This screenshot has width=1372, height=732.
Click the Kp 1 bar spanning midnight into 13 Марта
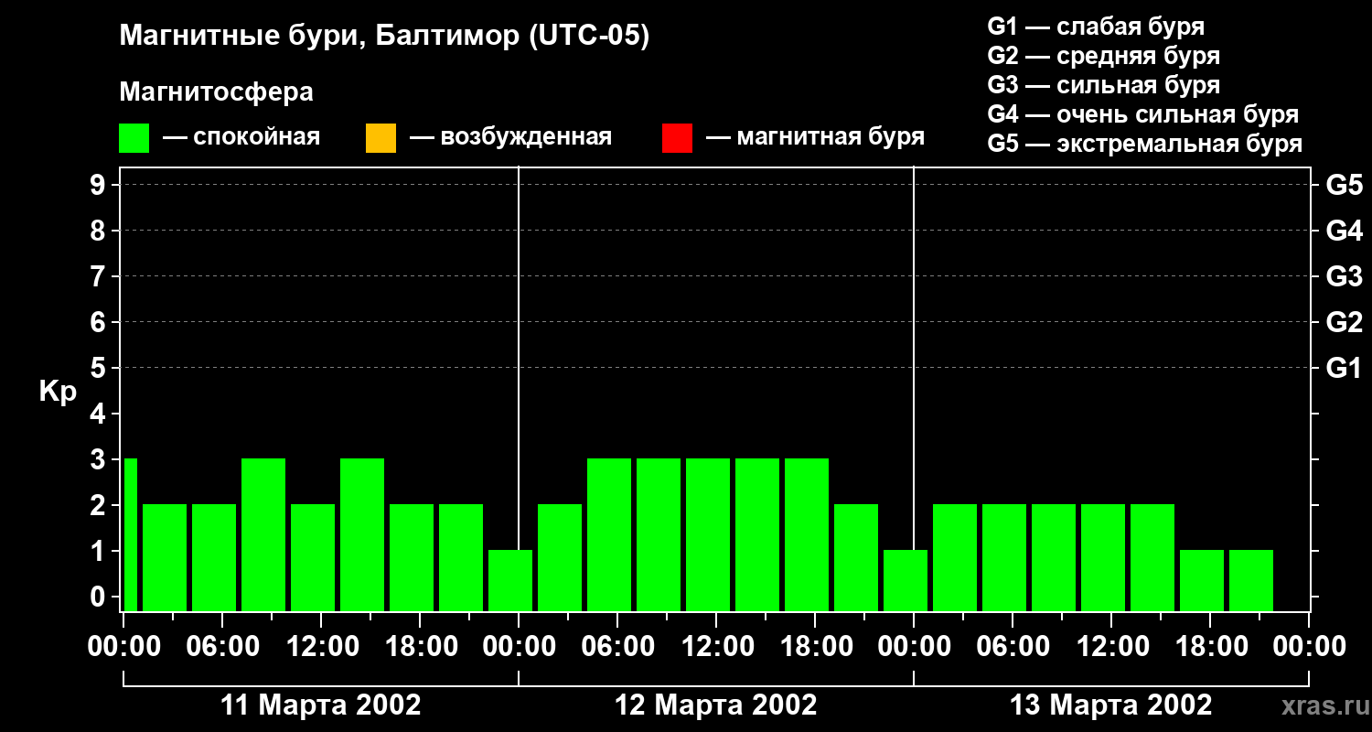coord(906,580)
